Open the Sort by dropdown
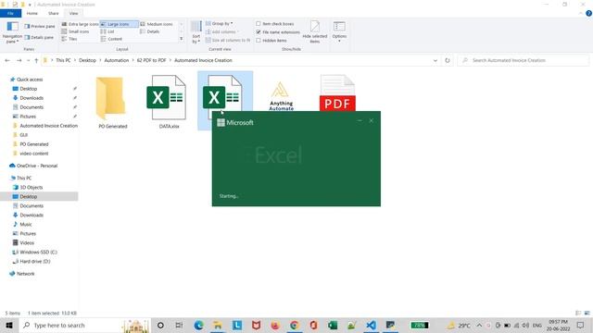The image size is (593, 333). (196, 32)
